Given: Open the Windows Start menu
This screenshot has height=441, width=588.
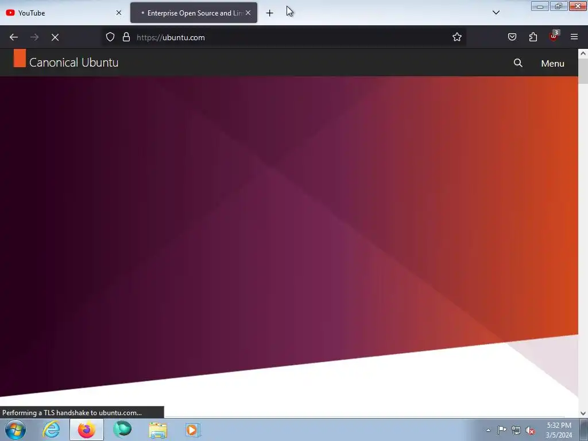Looking at the screenshot, I should [16, 430].
